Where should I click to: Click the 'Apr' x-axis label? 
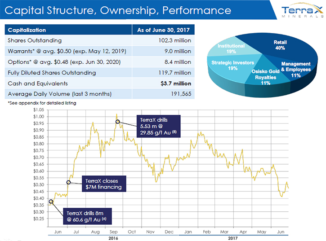[x=243, y=232]
